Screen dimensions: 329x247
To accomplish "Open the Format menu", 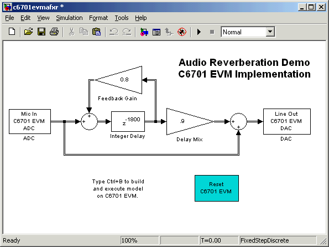I will (x=98, y=18).
